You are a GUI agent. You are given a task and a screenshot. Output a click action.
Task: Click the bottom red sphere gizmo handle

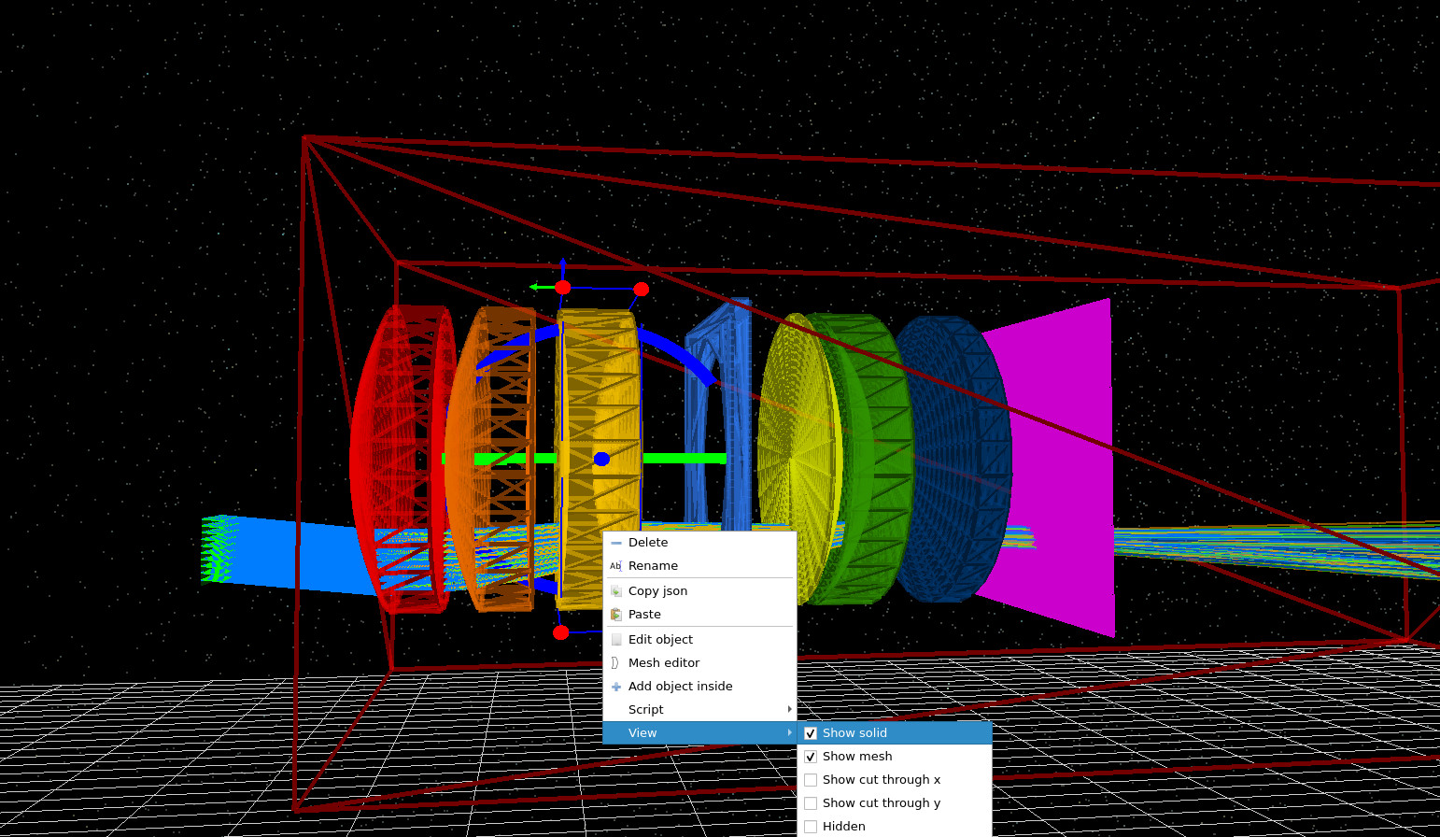click(x=561, y=631)
